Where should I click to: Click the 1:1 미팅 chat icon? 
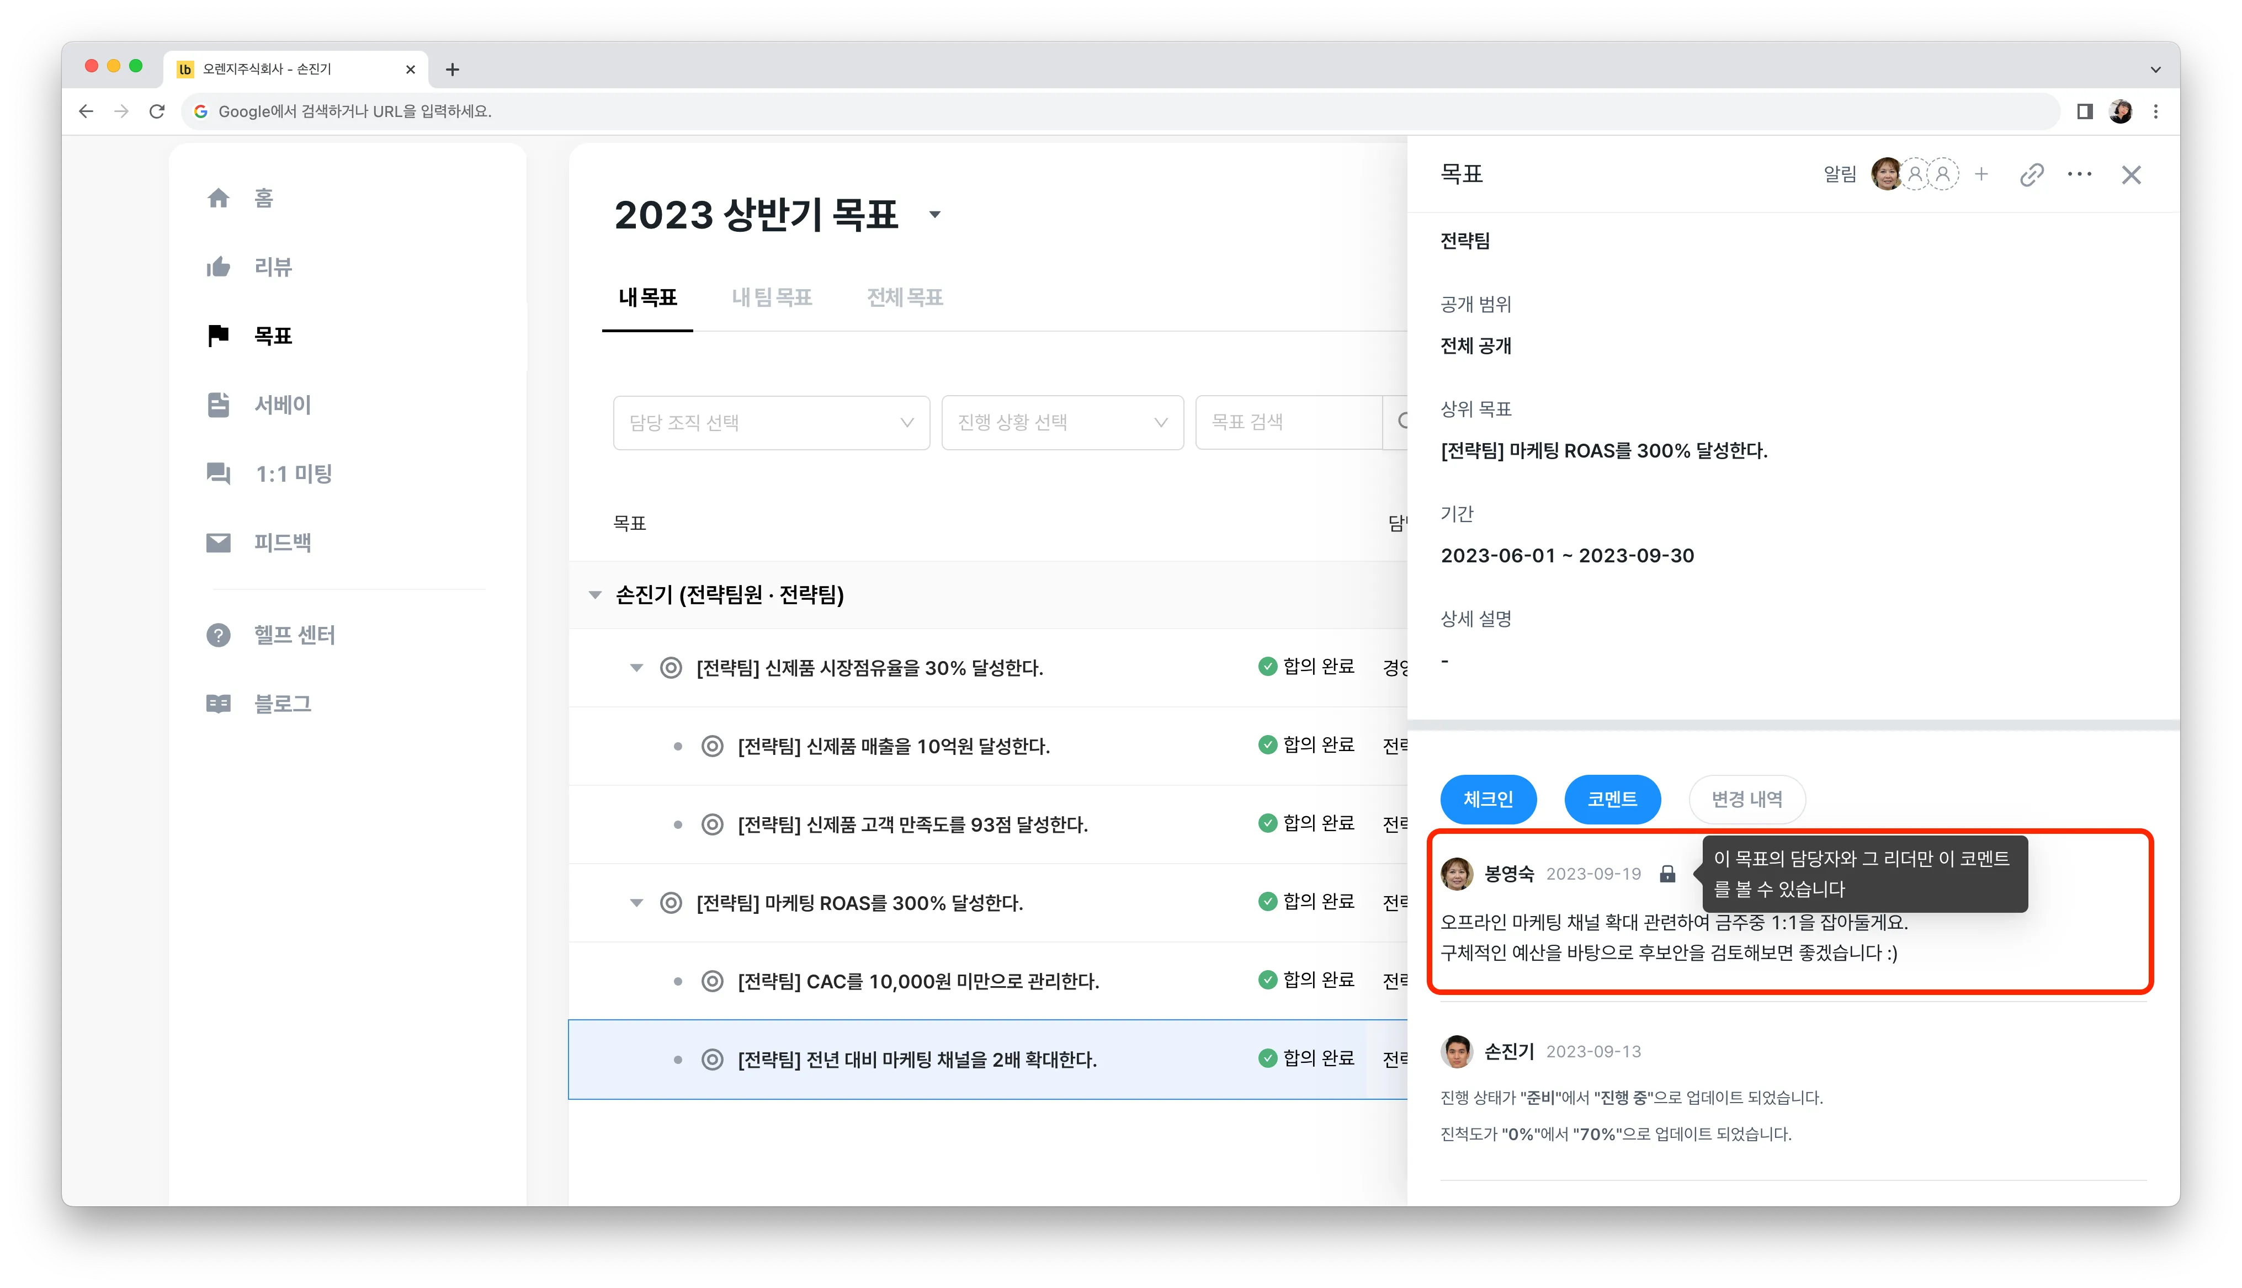219,473
